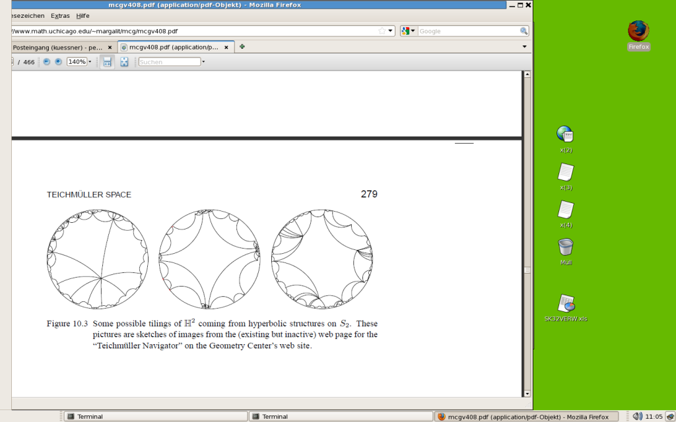676x422 pixels.
Task: Click the search magnifier icon
Action: (524, 31)
